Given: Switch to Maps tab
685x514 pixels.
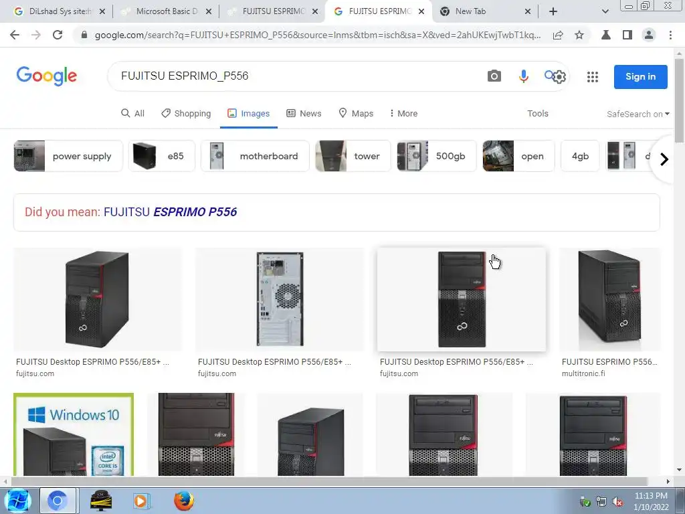Looking at the screenshot, I should 356,113.
